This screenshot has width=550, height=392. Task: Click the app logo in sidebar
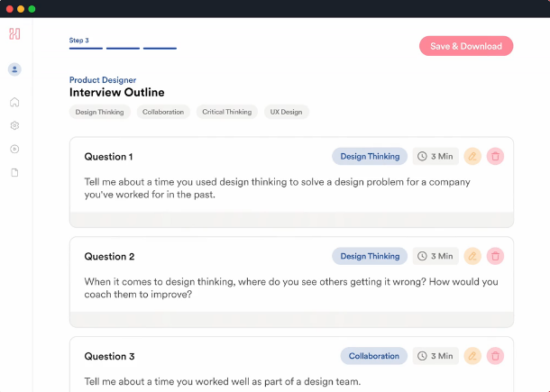pos(14,34)
